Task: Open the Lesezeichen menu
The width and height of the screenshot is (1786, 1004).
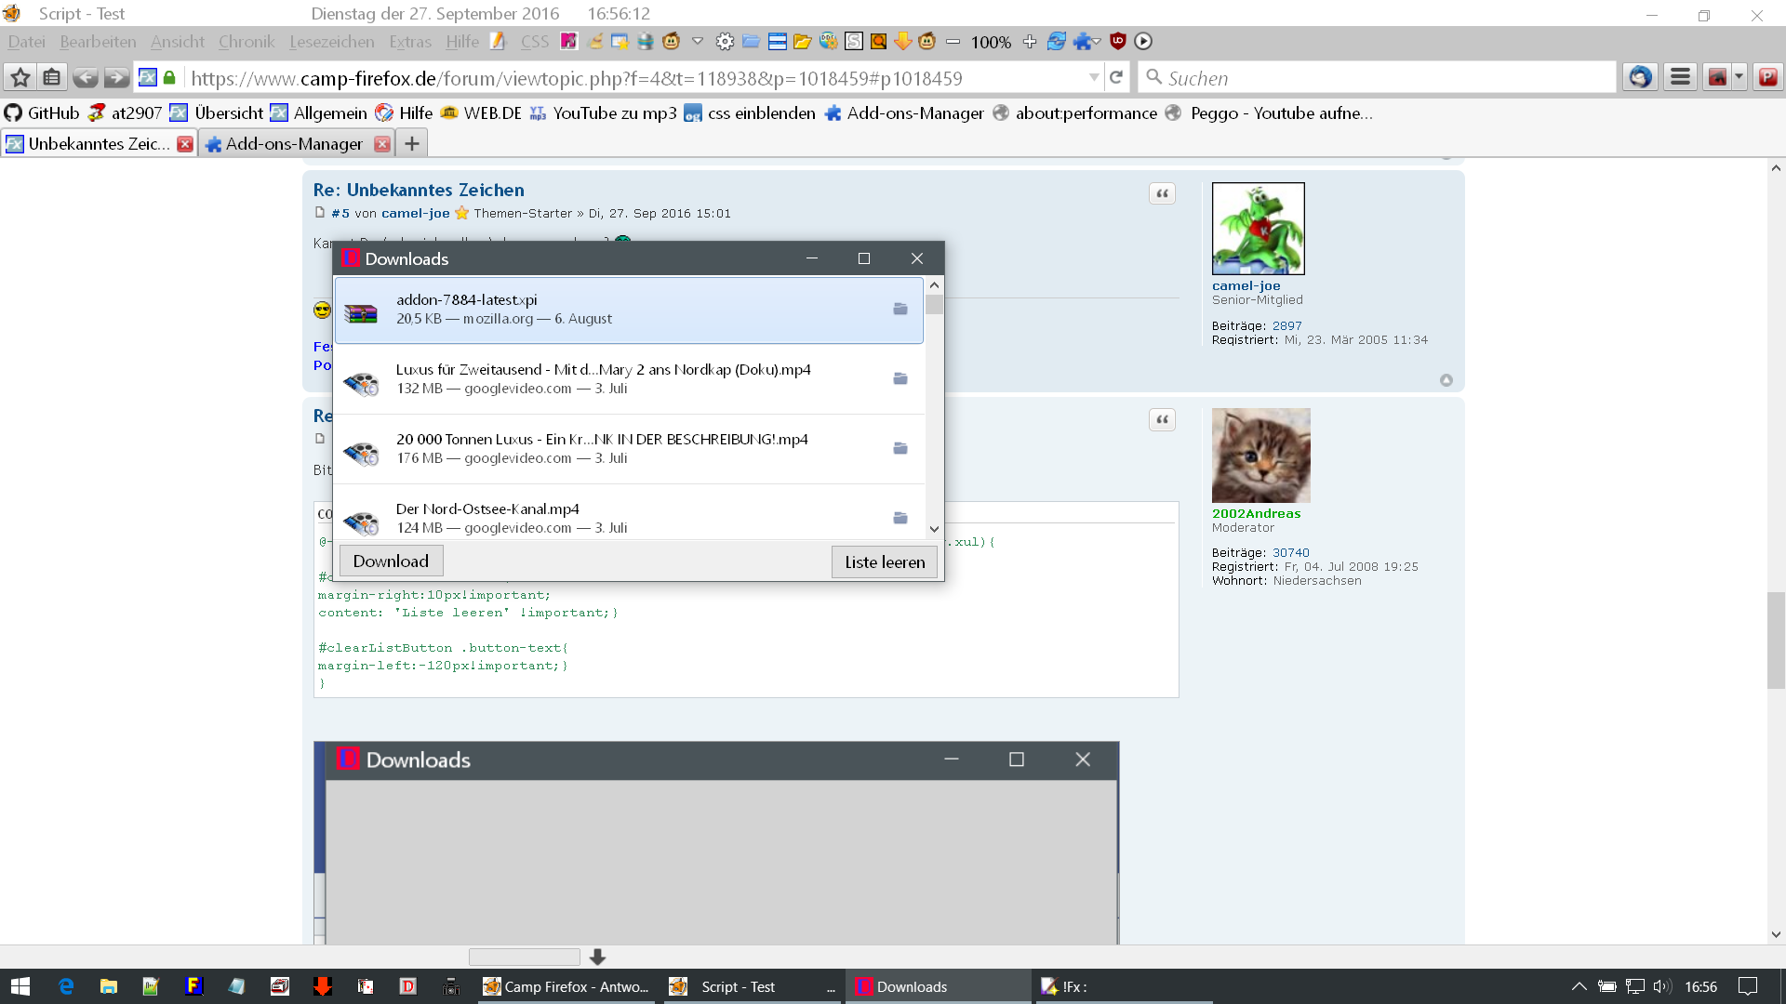Action: [331, 41]
